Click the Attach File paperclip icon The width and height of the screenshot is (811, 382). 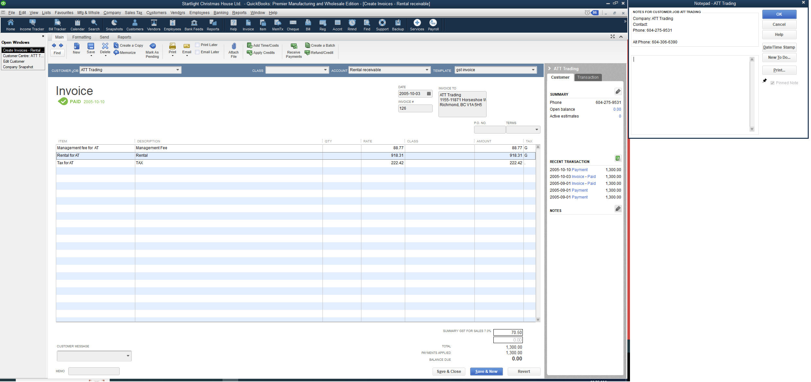click(x=234, y=46)
